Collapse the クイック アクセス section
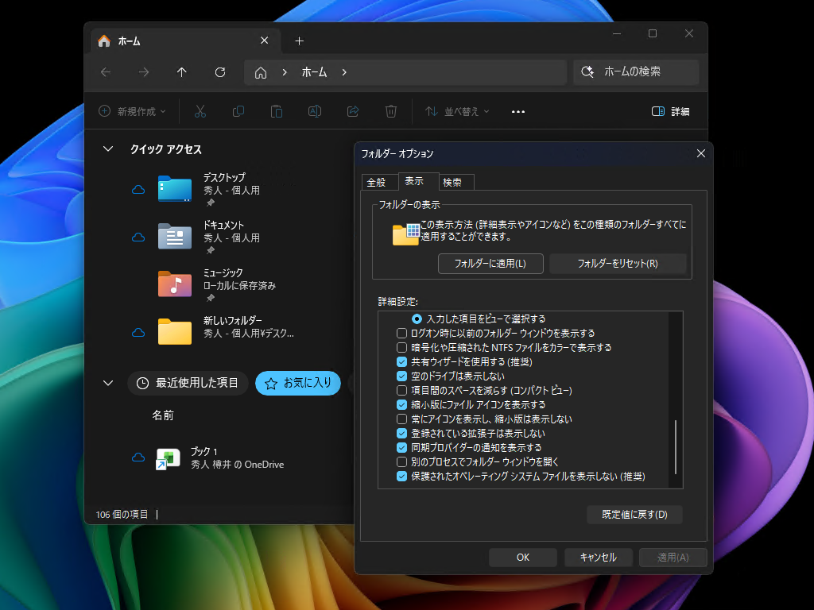814x610 pixels. click(107, 149)
